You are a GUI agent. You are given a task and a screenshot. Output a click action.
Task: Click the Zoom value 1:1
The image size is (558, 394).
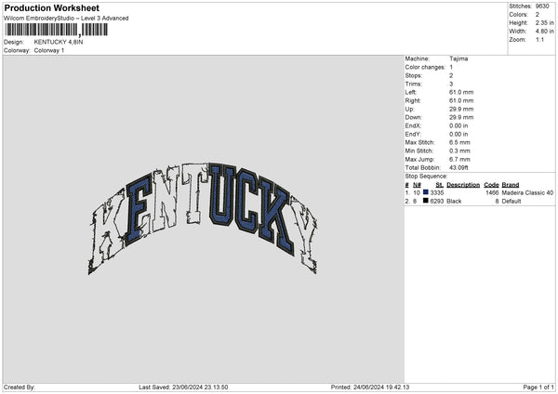[539, 39]
